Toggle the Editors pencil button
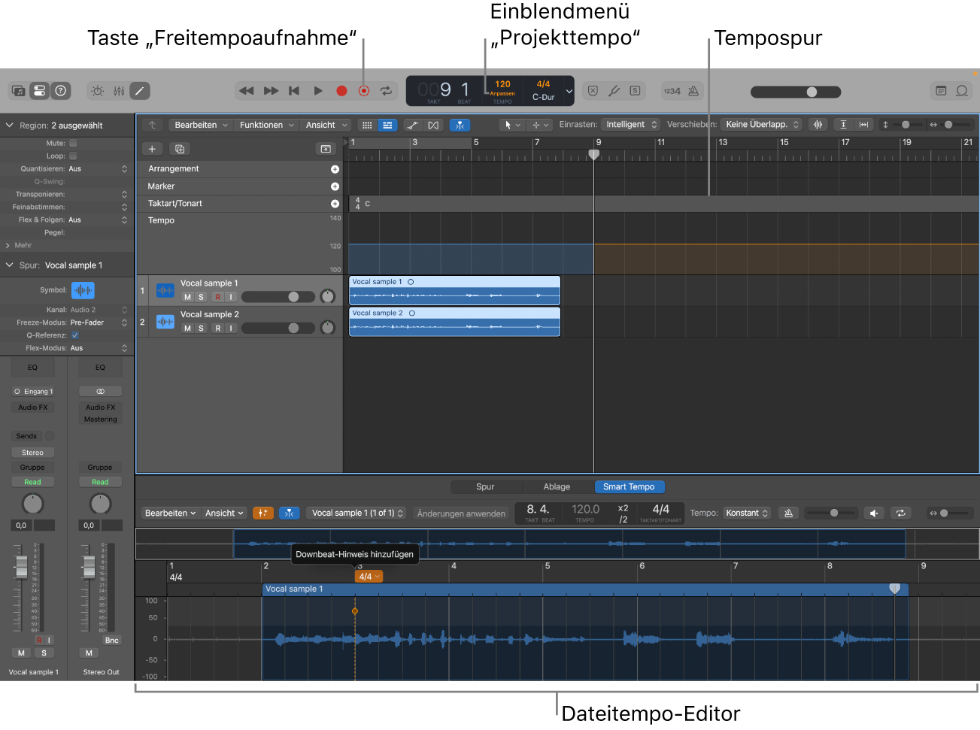 140,91
